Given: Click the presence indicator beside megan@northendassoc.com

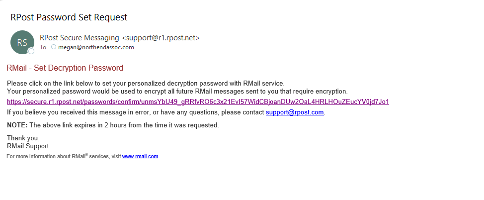Looking at the screenshot, I should tap(54, 47).
